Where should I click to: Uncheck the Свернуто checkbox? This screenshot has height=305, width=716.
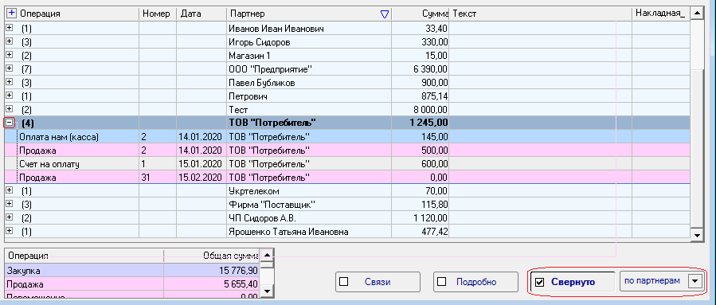[x=539, y=282]
